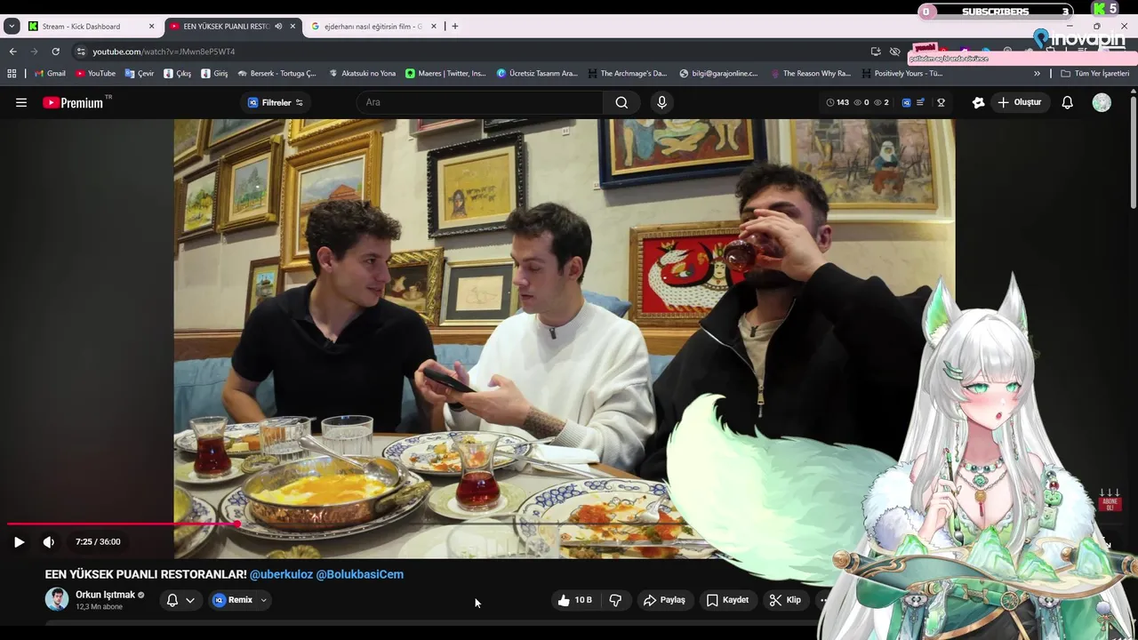Play the paused YouTube video
This screenshot has width=1138, height=640.
tap(19, 541)
